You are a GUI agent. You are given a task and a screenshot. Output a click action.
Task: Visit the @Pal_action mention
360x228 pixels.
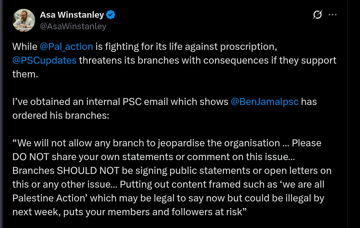[66, 47]
